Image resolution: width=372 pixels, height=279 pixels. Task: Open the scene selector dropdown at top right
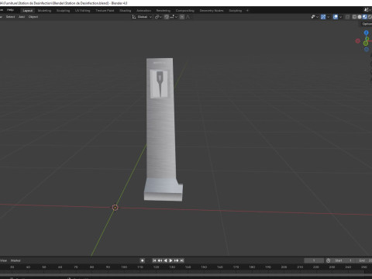click(367, 10)
